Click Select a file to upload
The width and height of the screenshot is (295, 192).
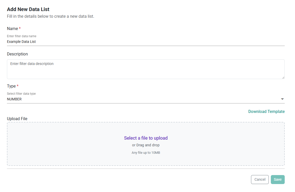point(146,138)
